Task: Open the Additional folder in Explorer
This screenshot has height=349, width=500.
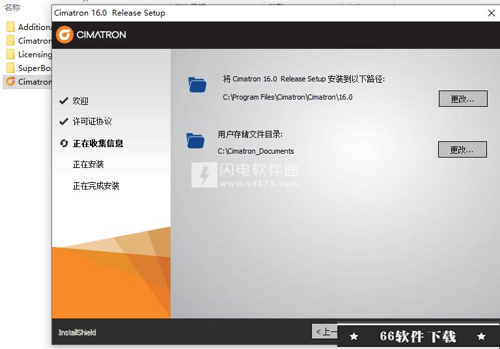Action: tap(28, 27)
